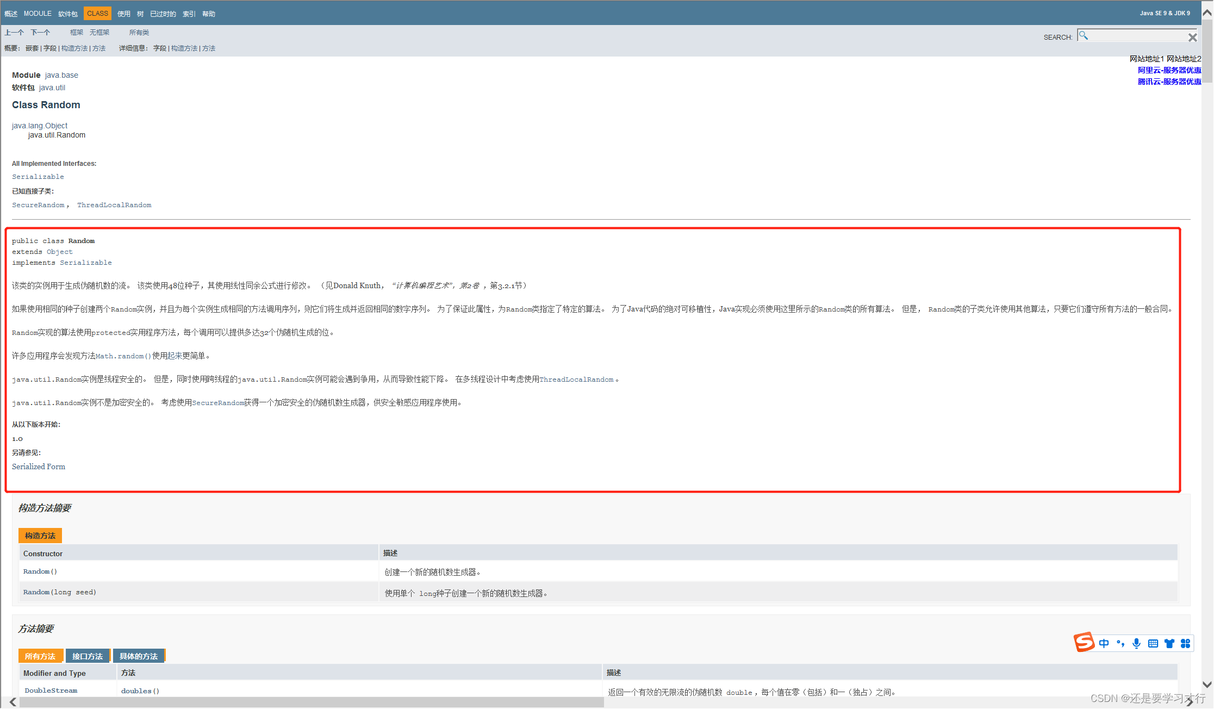Open the SecureRandom link under known subclasses

(38, 205)
